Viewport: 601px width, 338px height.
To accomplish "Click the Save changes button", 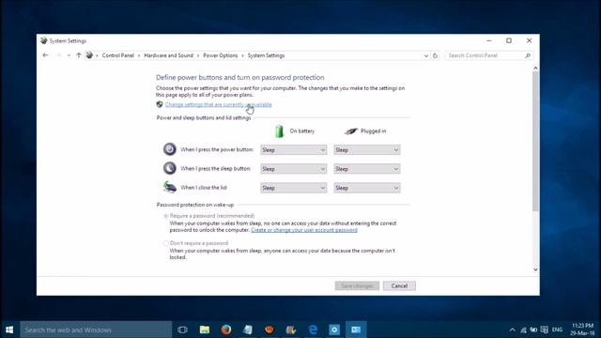I will [x=357, y=285].
